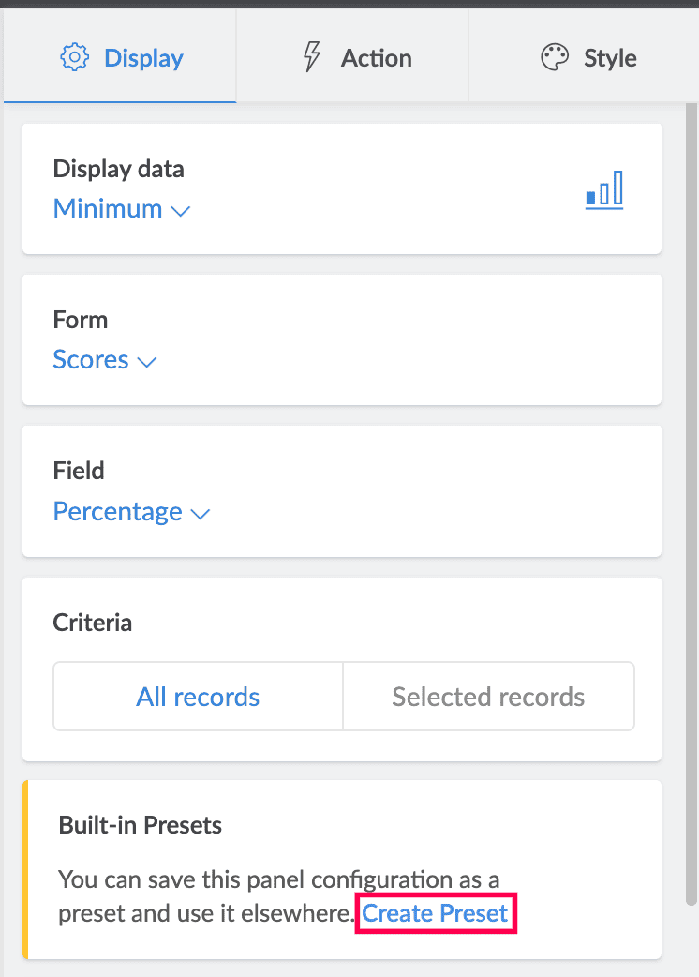Open the Minimum display data dropdown

coord(108,209)
